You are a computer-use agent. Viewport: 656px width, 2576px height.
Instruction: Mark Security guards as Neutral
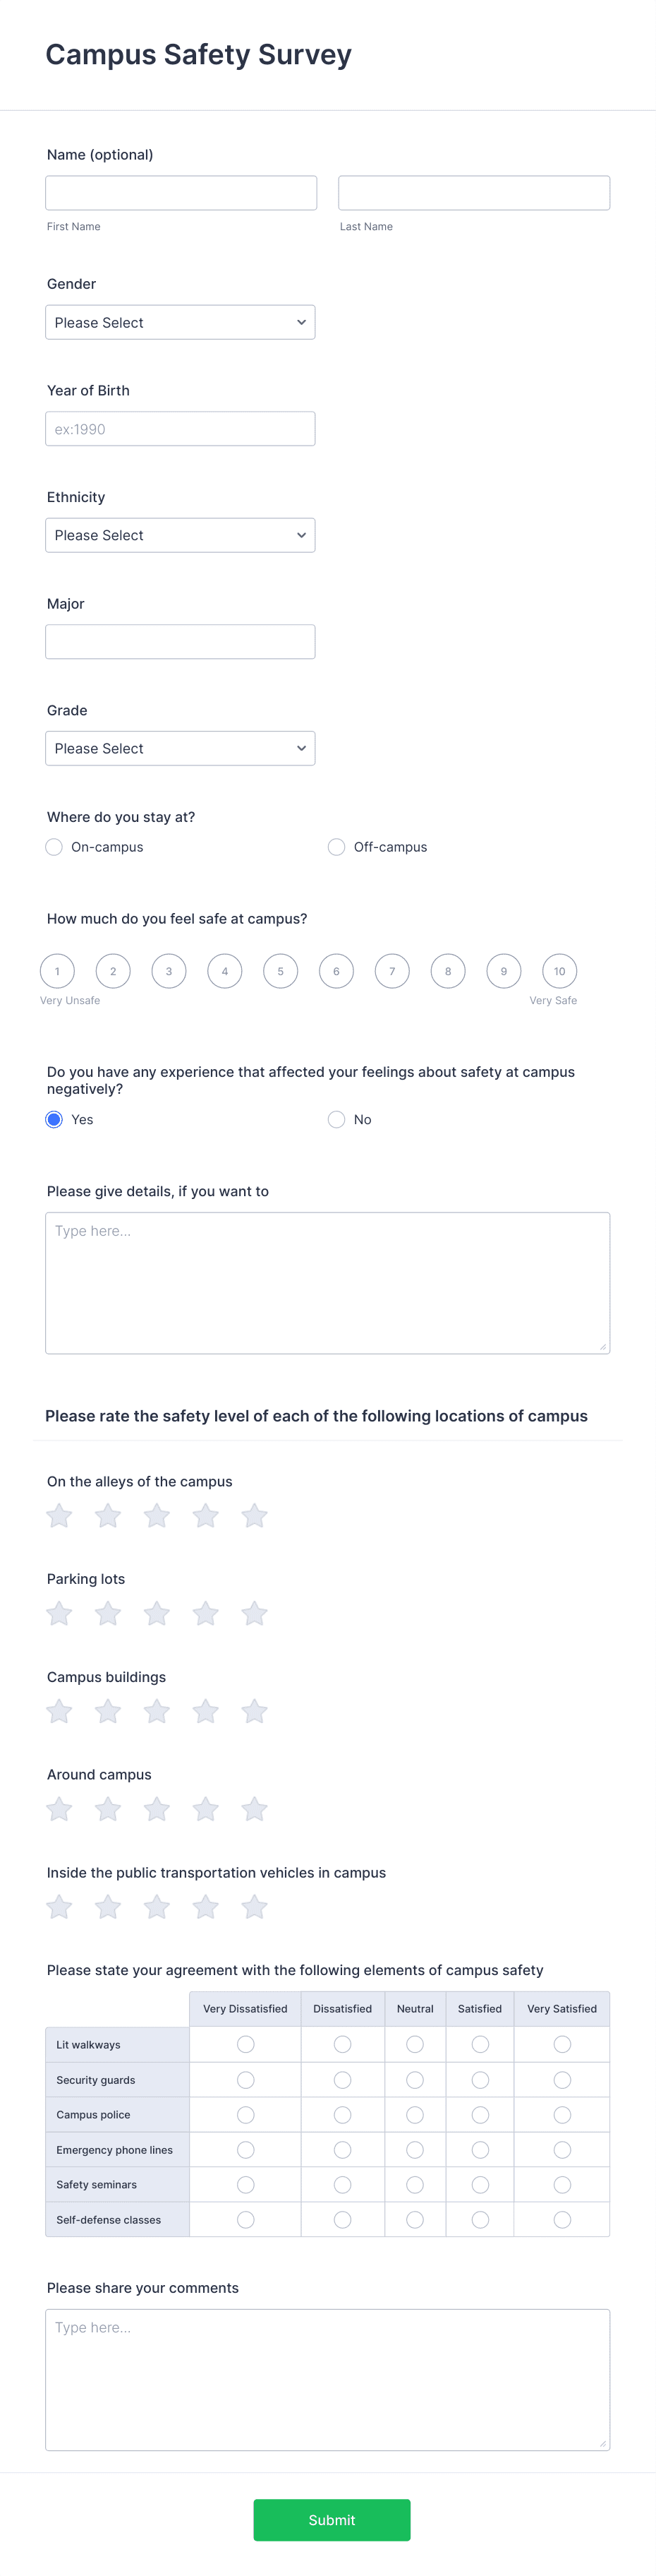coord(415,2079)
